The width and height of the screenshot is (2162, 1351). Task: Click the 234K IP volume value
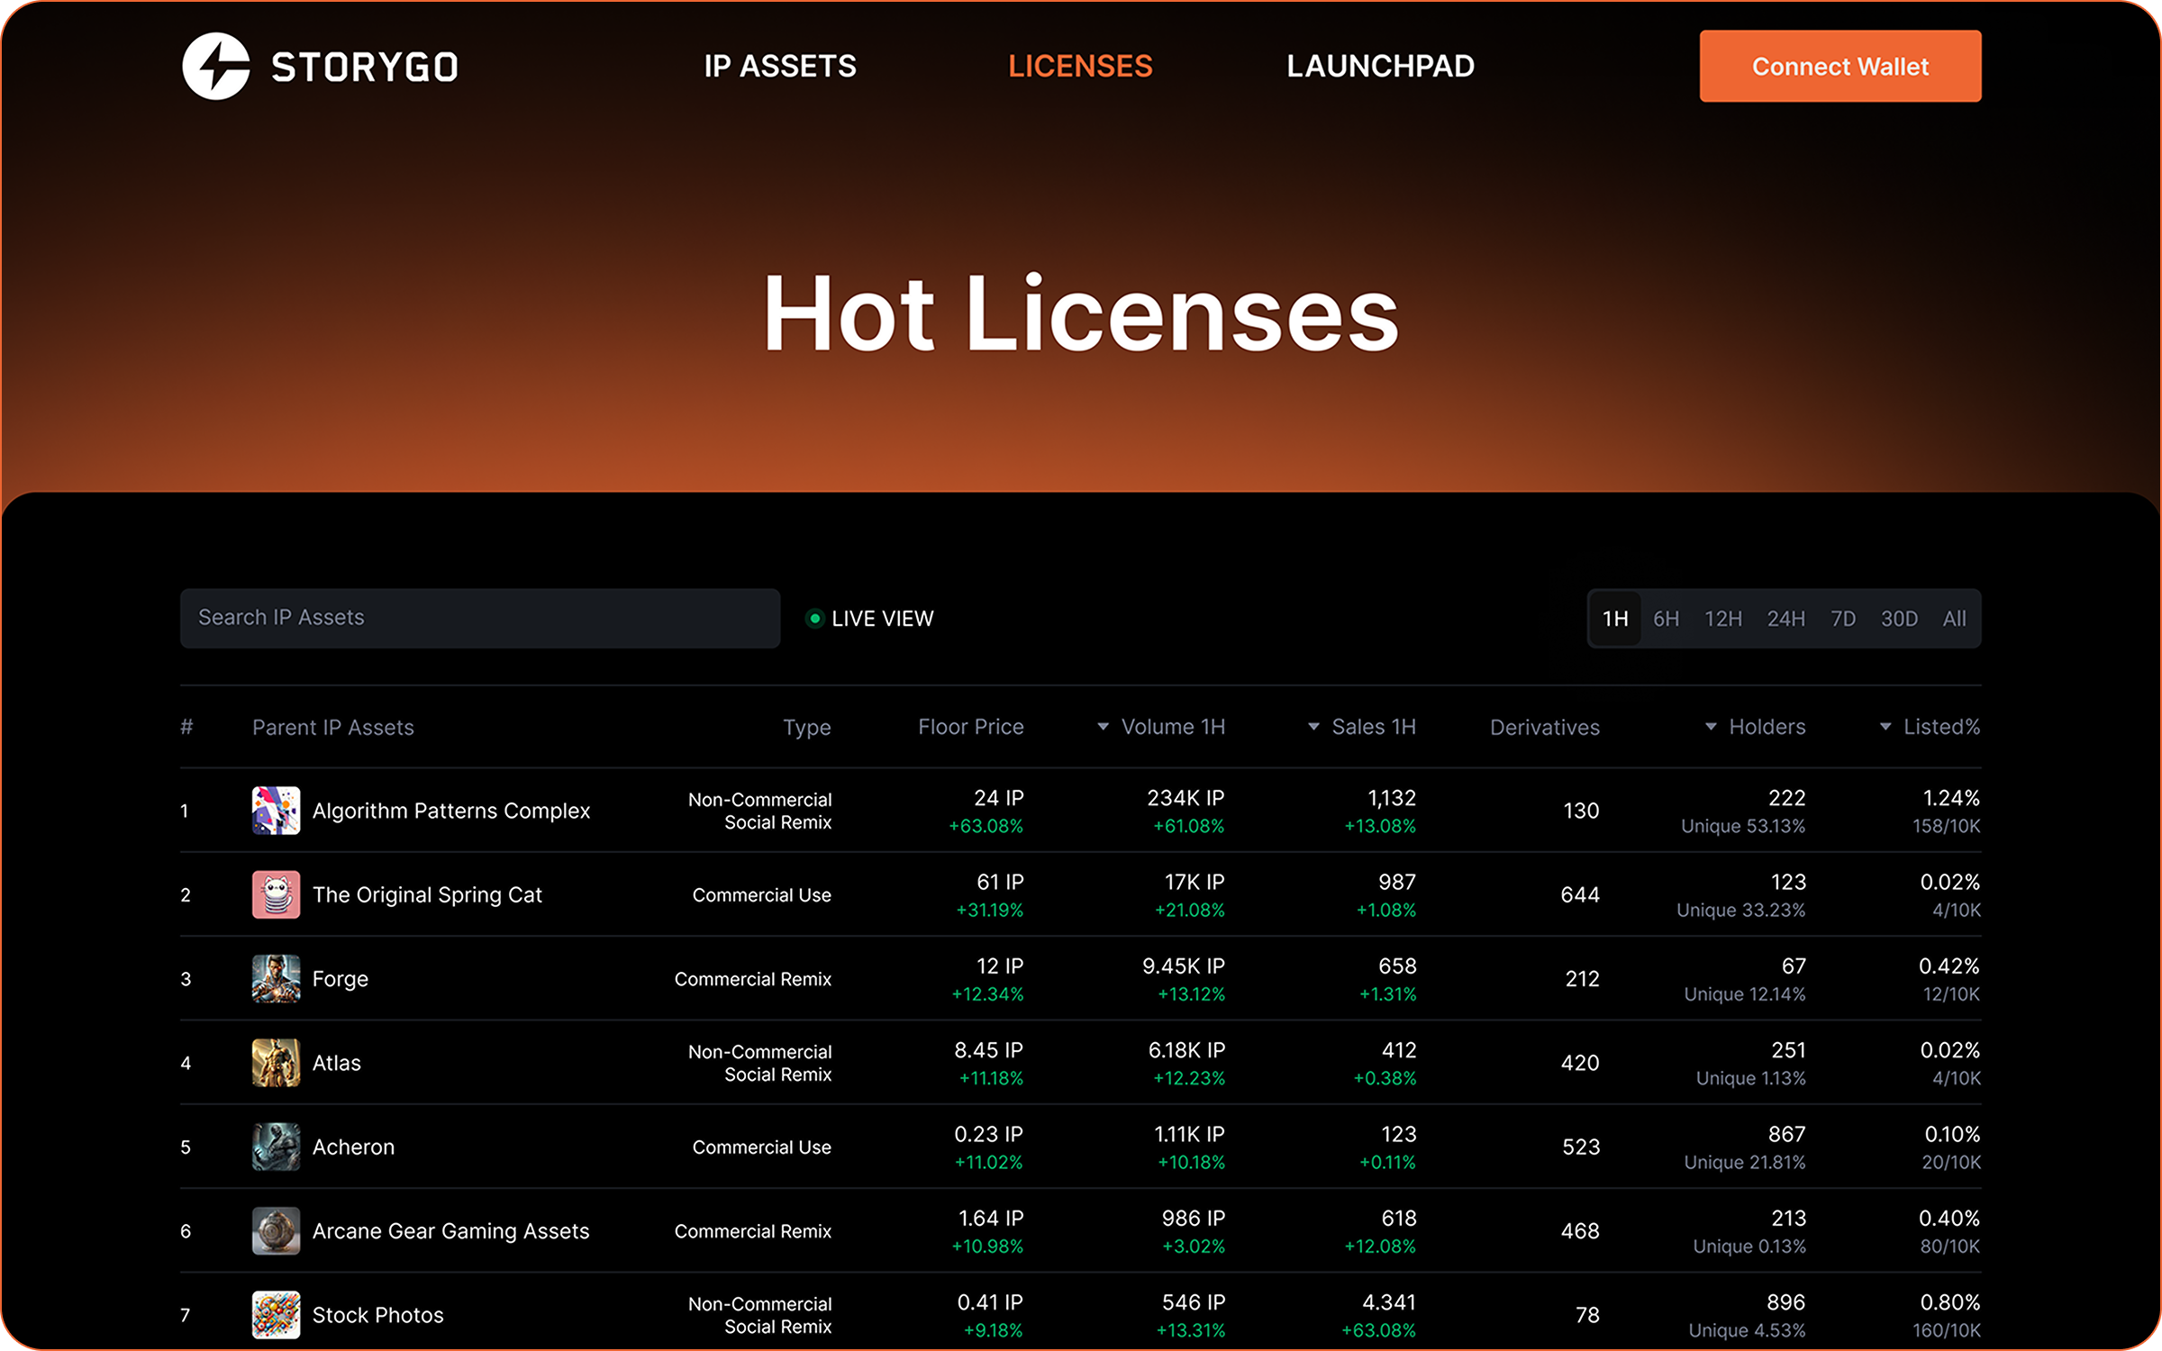(x=1185, y=798)
